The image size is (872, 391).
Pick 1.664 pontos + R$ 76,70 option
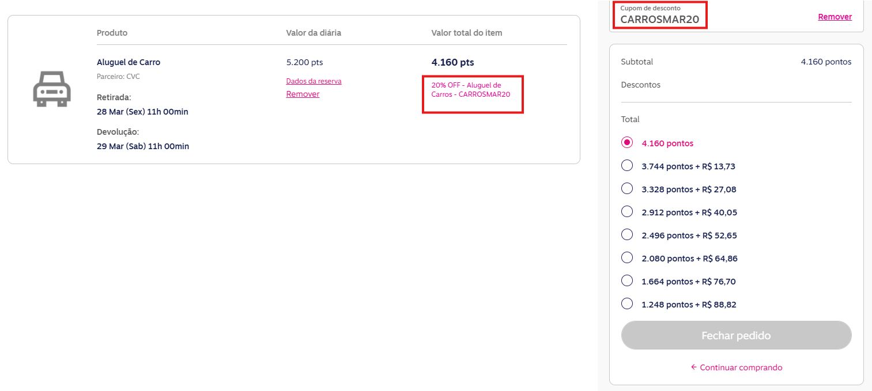click(x=627, y=281)
